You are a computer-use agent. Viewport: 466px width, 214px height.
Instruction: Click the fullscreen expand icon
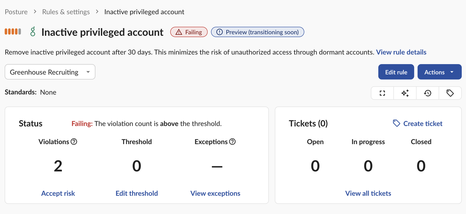coord(382,93)
